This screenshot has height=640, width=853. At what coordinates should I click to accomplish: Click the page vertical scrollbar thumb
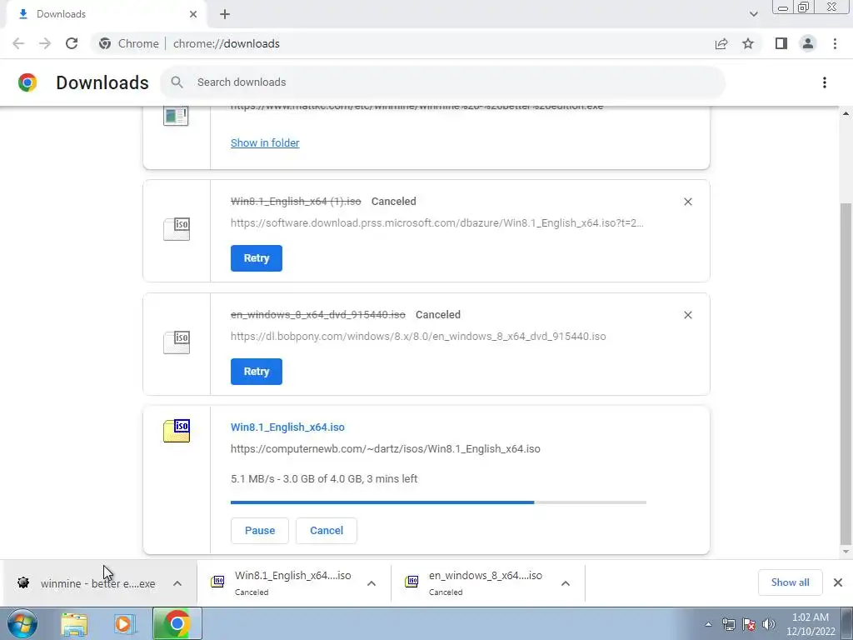tap(846, 372)
